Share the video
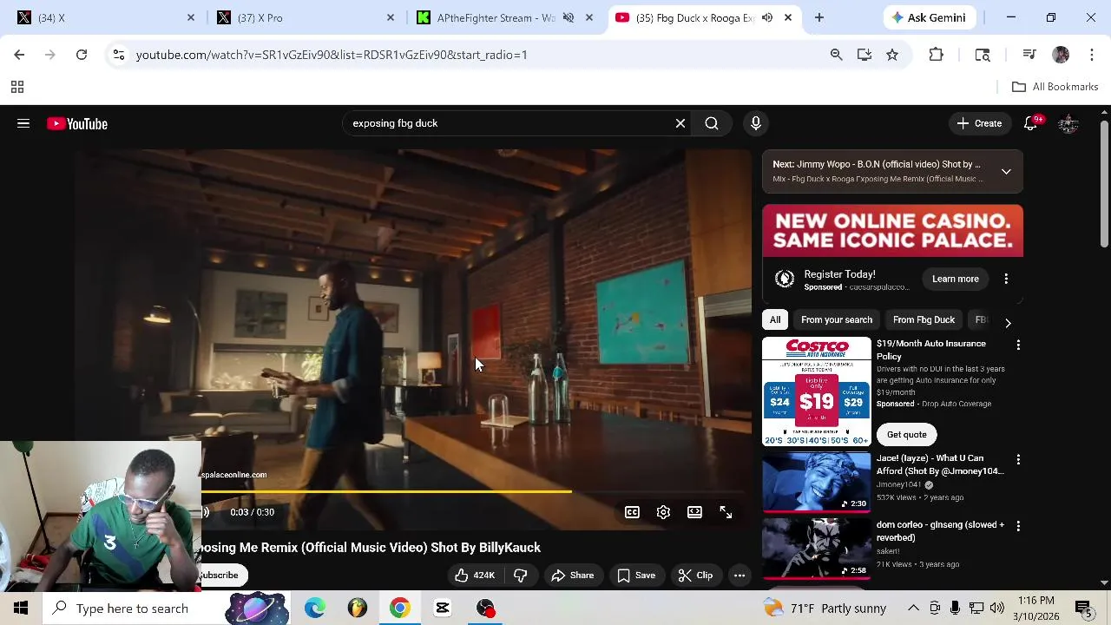1111x625 pixels. click(x=573, y=576)
